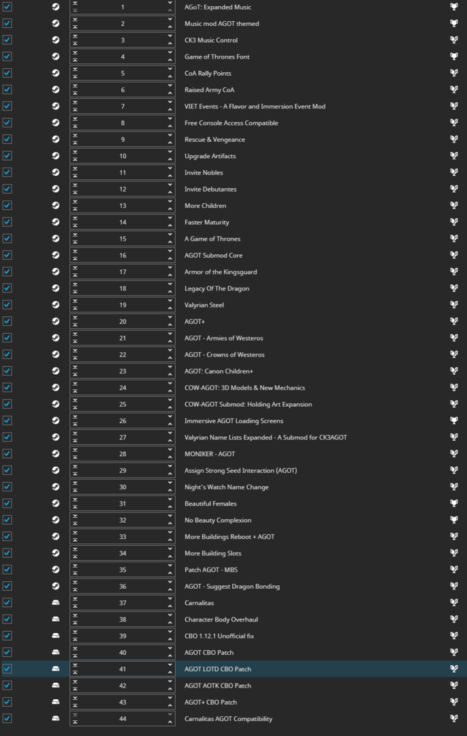Image resolution: width=467 pixels, height=736 pixels.
Task: Click the order number field showing 21
Action: point(123,338)
